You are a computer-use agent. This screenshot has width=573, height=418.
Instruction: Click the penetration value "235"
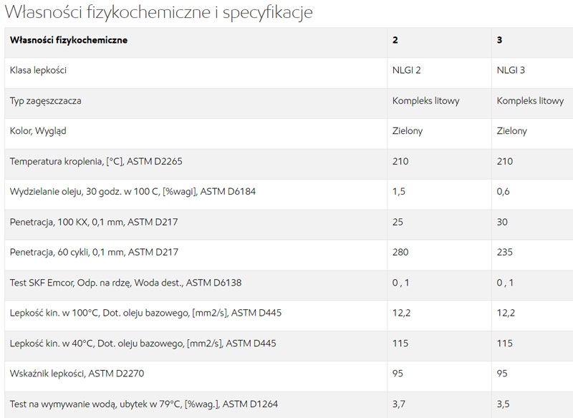[x=504, y=253]
